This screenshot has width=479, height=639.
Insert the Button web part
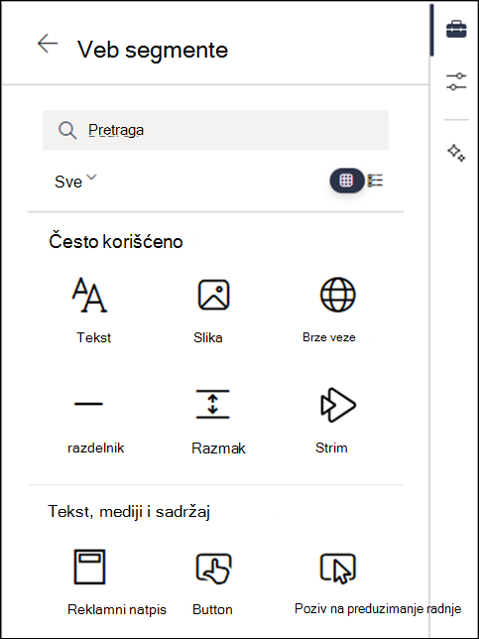coord(214,567)
